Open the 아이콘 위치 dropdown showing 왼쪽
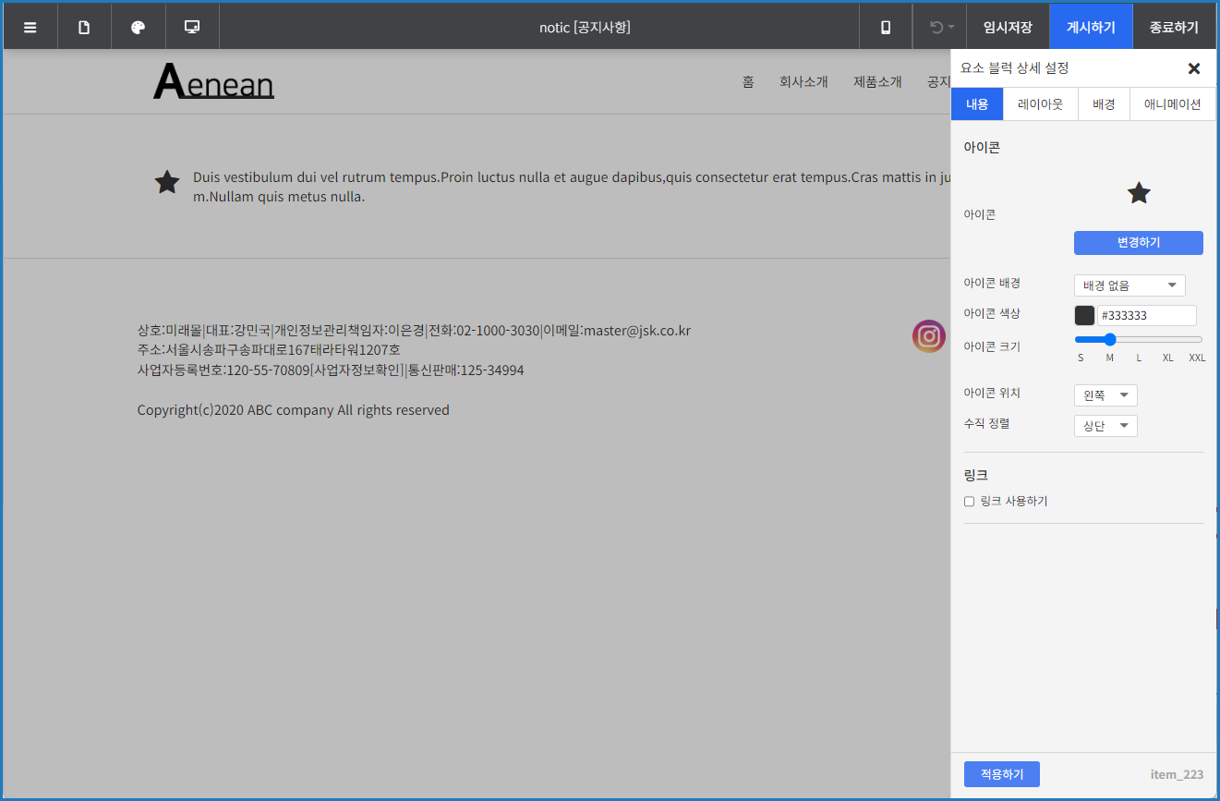The width and height of the screenshot is (1220, 801). click(1105, 394)
